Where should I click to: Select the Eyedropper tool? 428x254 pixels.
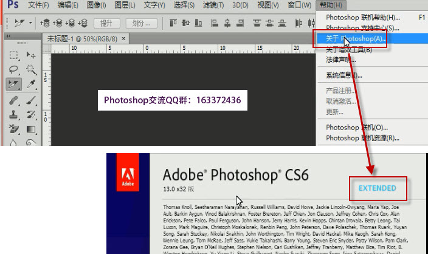(31, 84)
